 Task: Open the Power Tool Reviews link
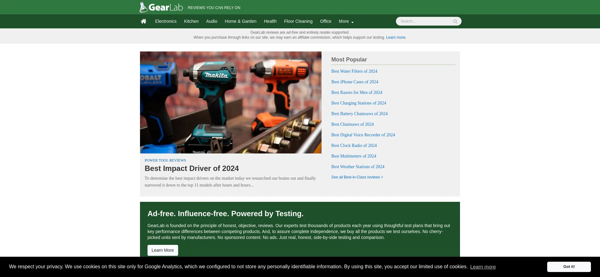click(x=165, y=160)
